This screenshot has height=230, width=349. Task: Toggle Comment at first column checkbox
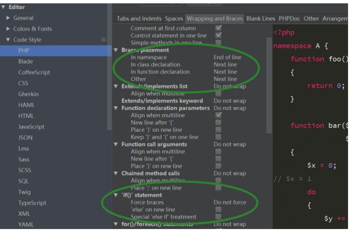(x=218, y=28)
